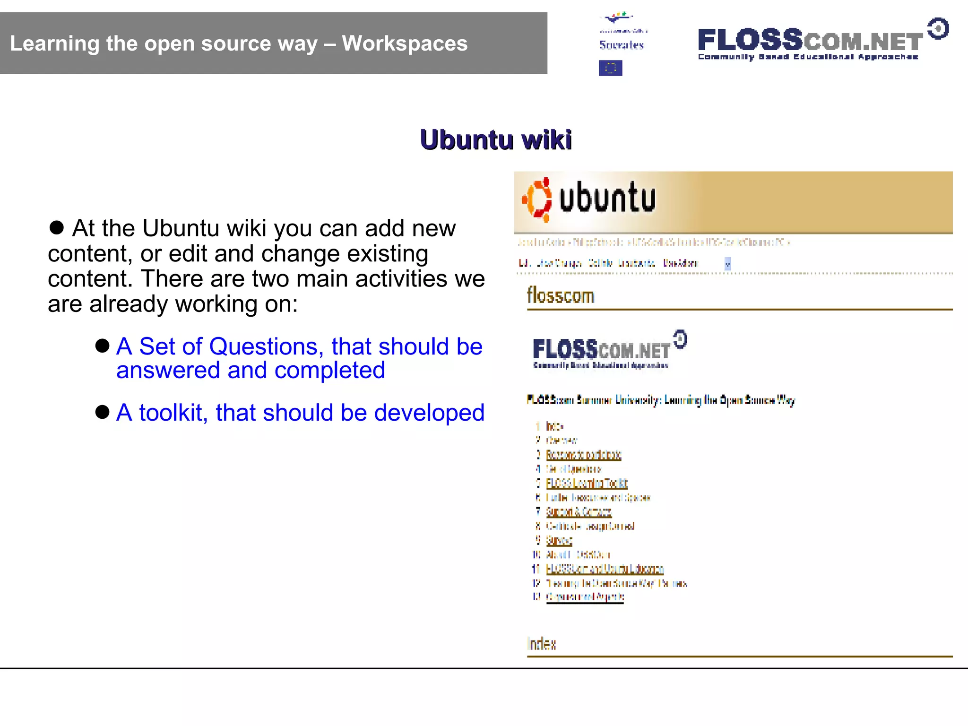Image resolution: width=968 pixels, height=726 pixels.
Task: Click 'FLOSScom Summer University' heading text
Action: point(661,400)
